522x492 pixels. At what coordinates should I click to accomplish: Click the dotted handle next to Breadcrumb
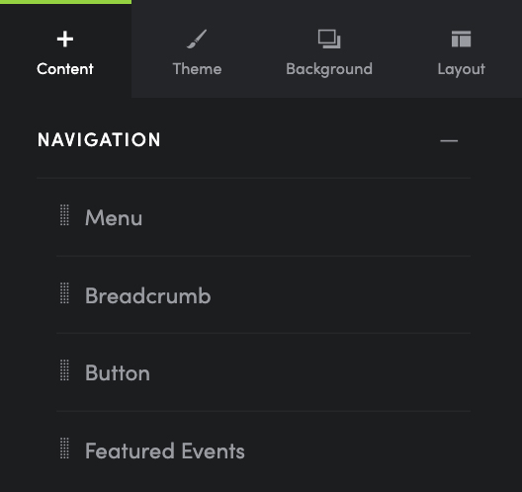point(64,293)
